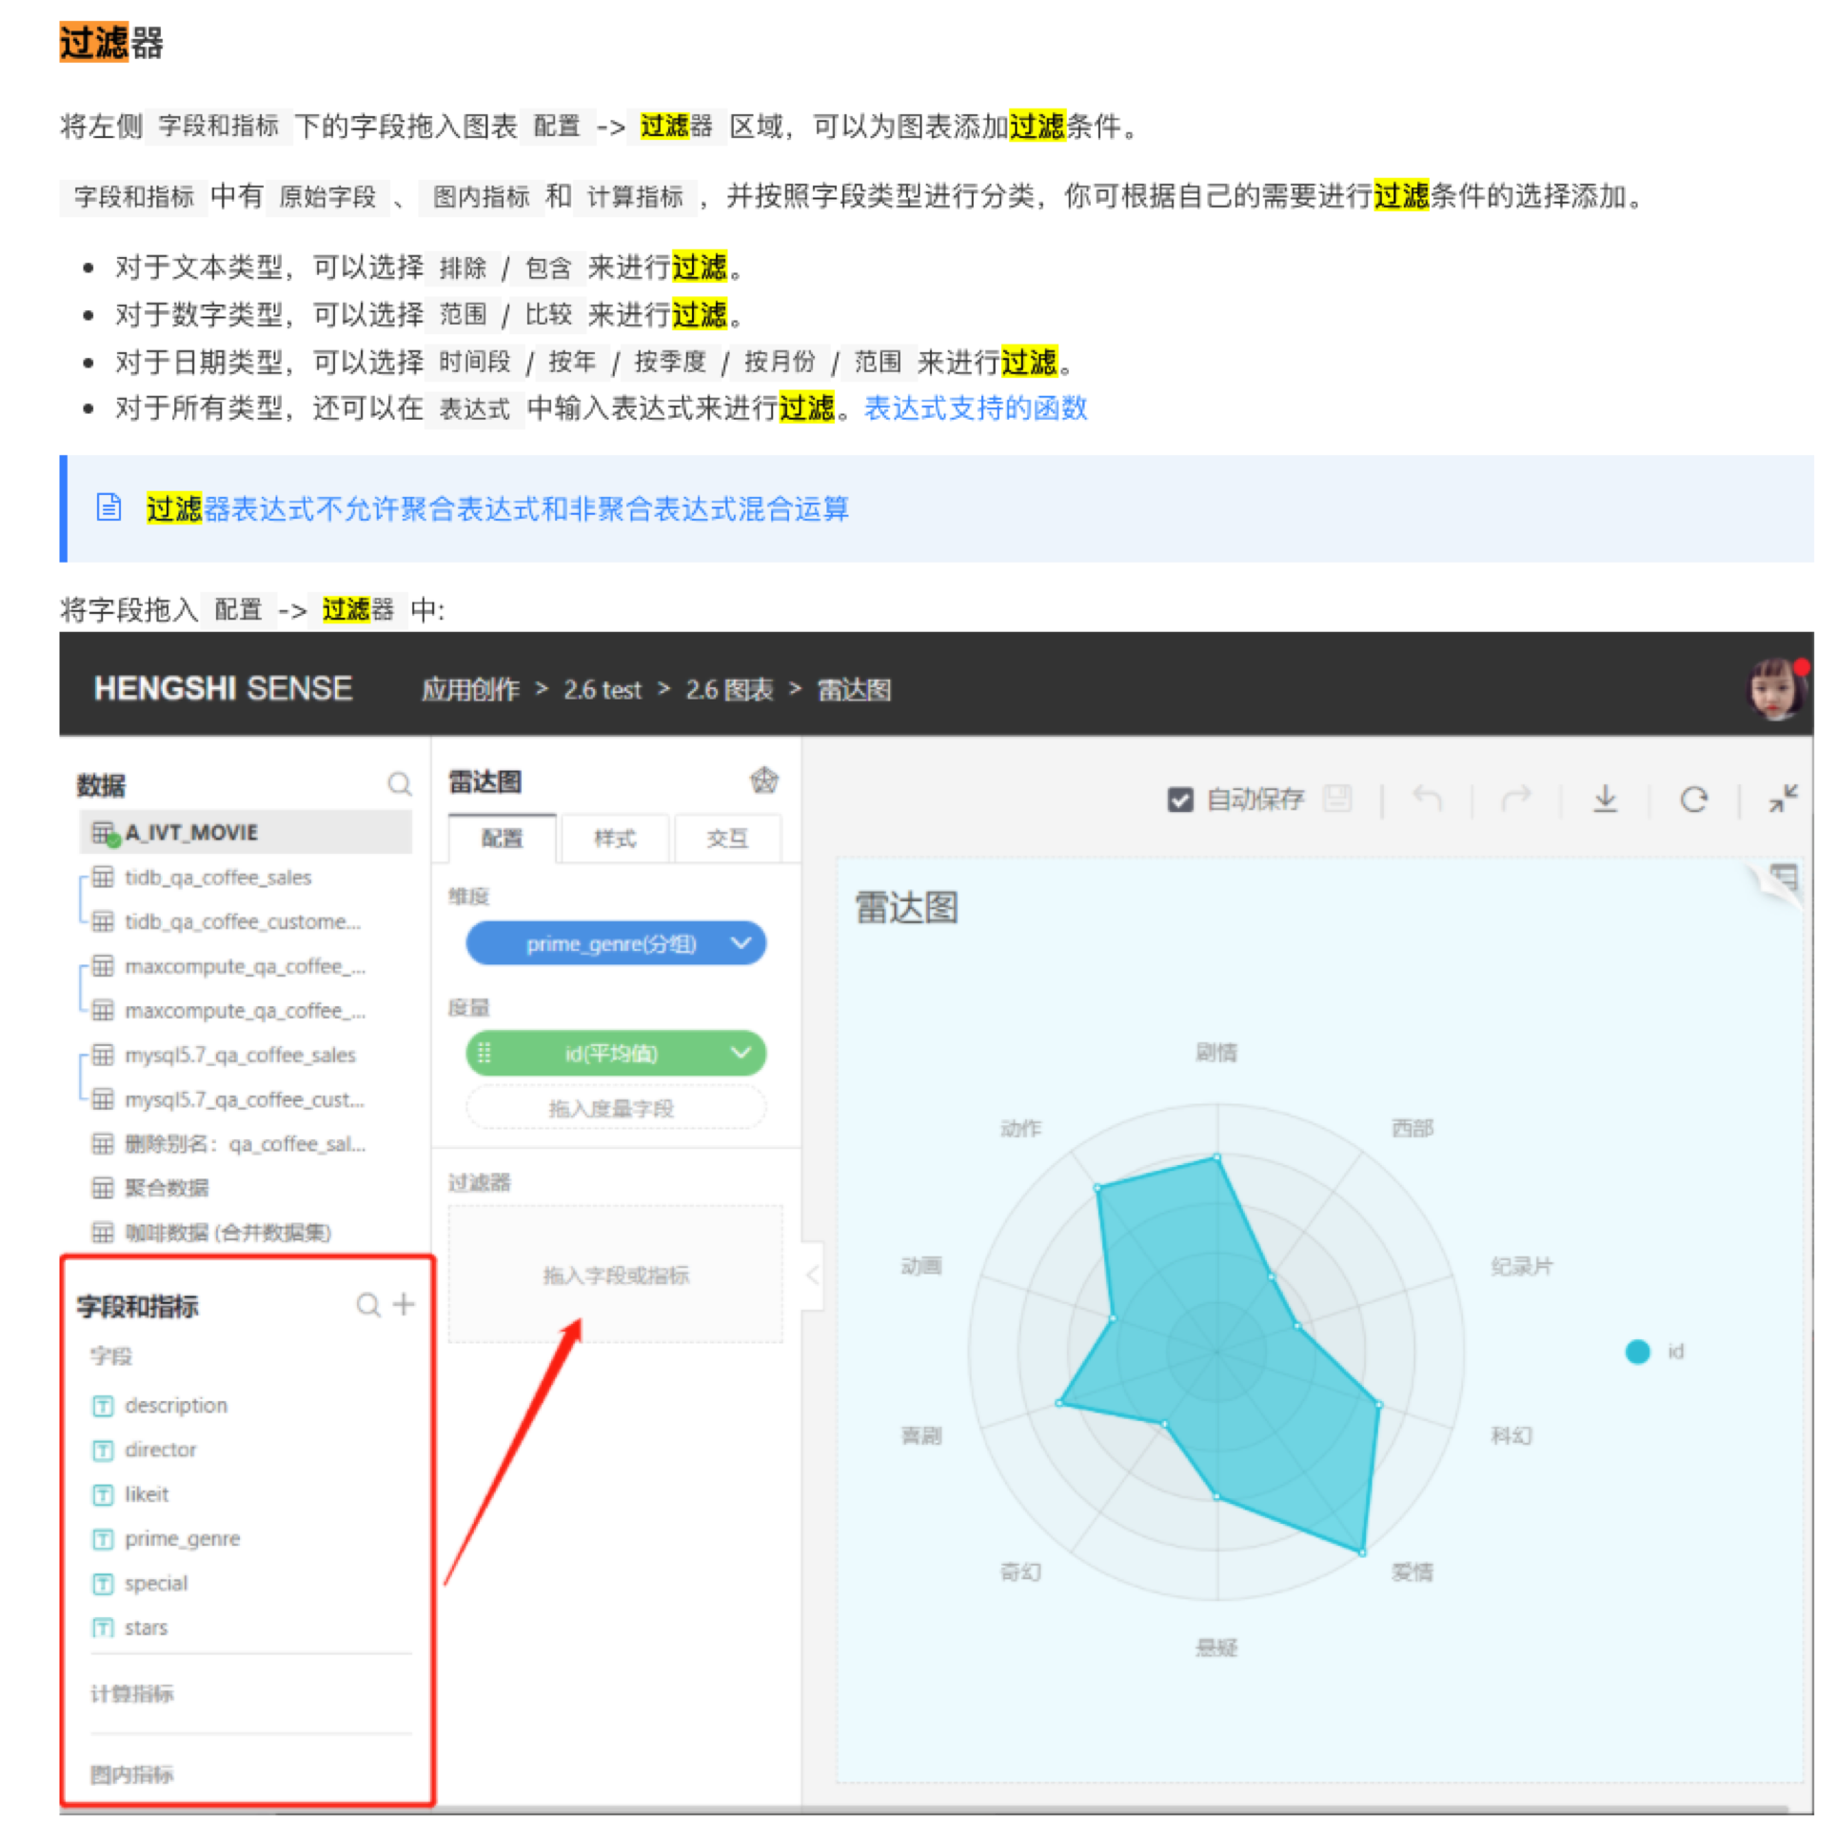Toggle the 自动保存 checkbox
Screen dimensions: 1838x1838
click(1179, 800)
